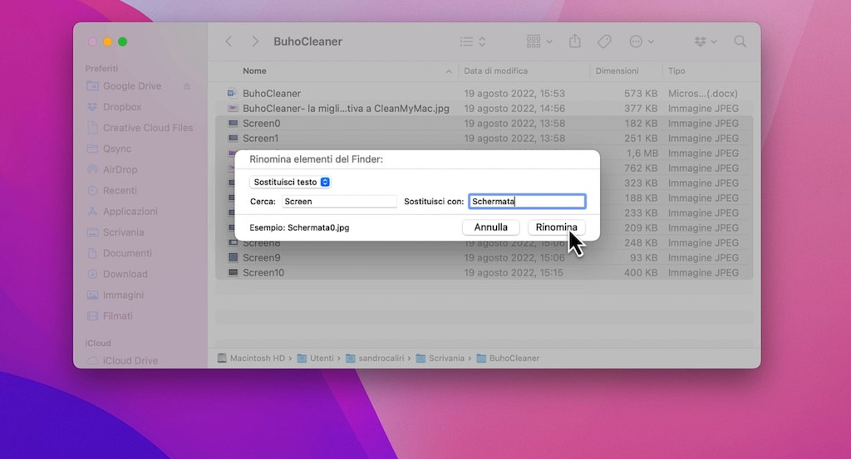Click the Search magnifier icon
The width and height of the screenshot is (851, 459).
click(x=740, y=42)
